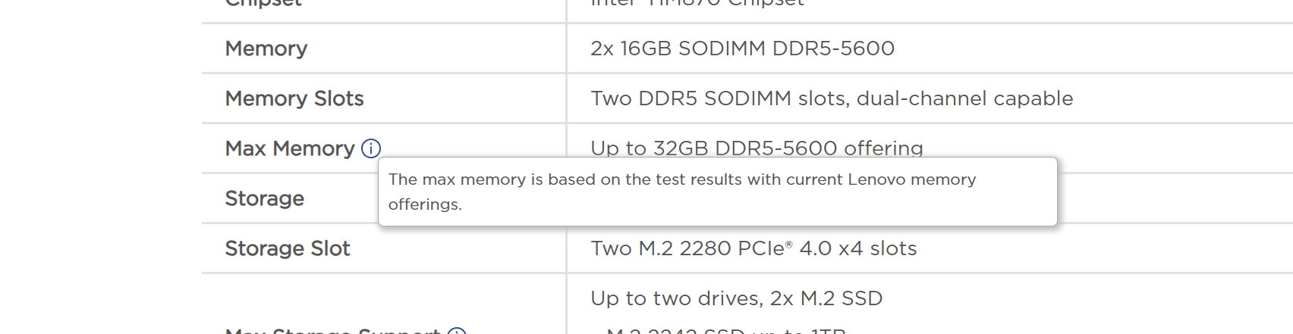The height and width of the screenshot is (334, 1293).
Task: Click the Up to 32GB DDR5-5600 value
Action: pyautogui.click(x=757, y=148)
